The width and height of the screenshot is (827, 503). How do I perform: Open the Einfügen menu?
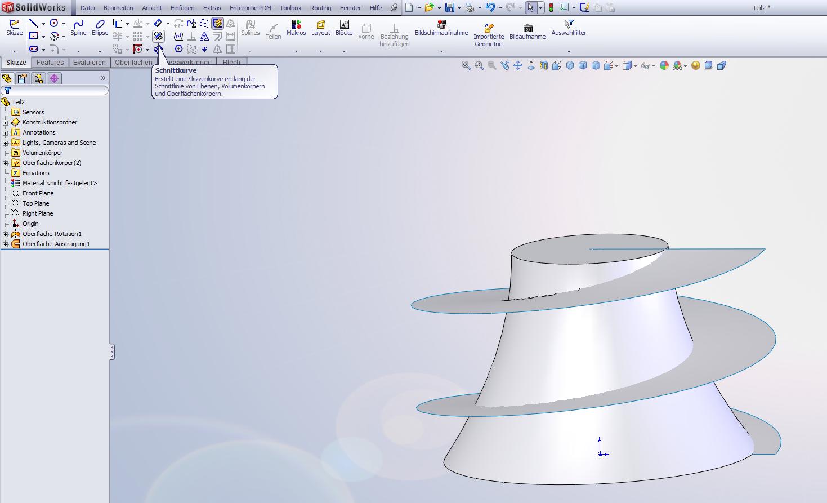pyautogui.click(x=182, y=8)
